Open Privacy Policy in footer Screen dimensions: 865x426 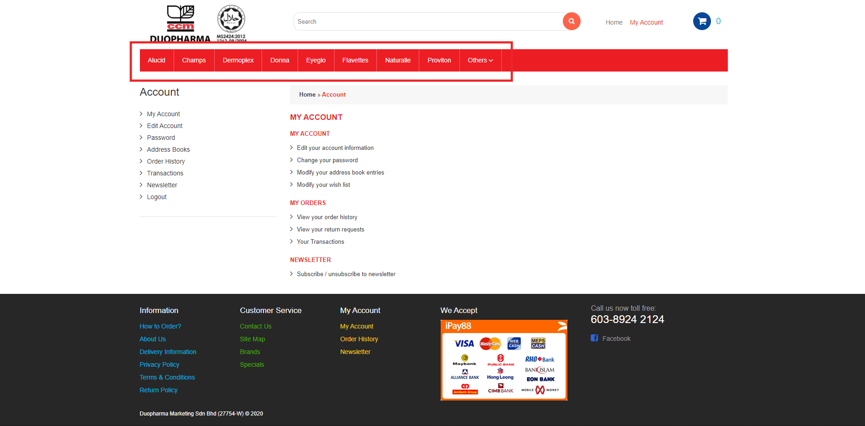click(x=160, y=364)
